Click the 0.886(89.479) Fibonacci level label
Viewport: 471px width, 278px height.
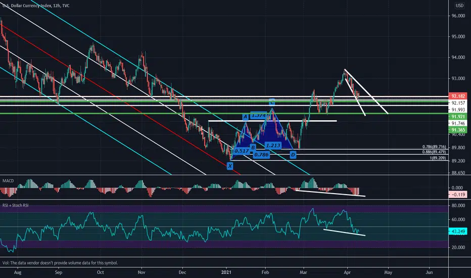[x=434, y=152]
